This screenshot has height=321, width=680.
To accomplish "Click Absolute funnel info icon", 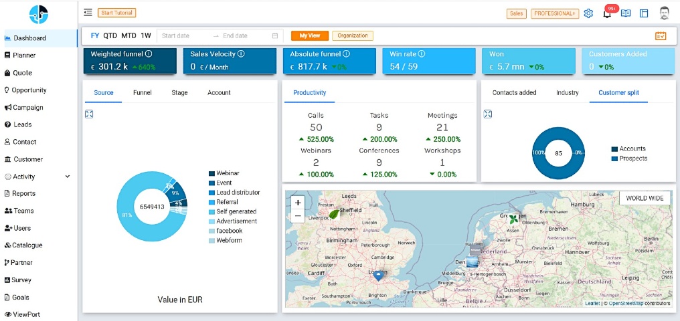I will 347,54.
